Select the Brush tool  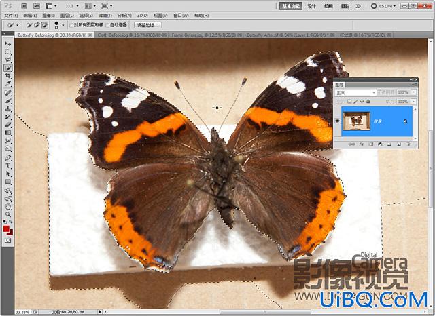7,101
